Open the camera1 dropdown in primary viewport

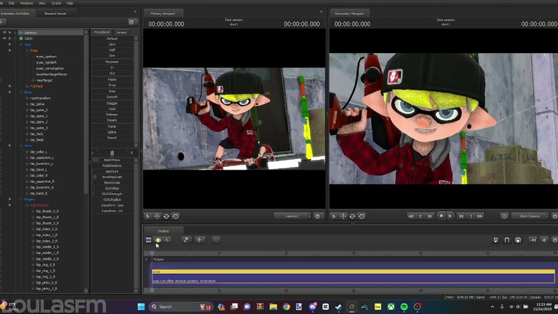coord(293,216)
